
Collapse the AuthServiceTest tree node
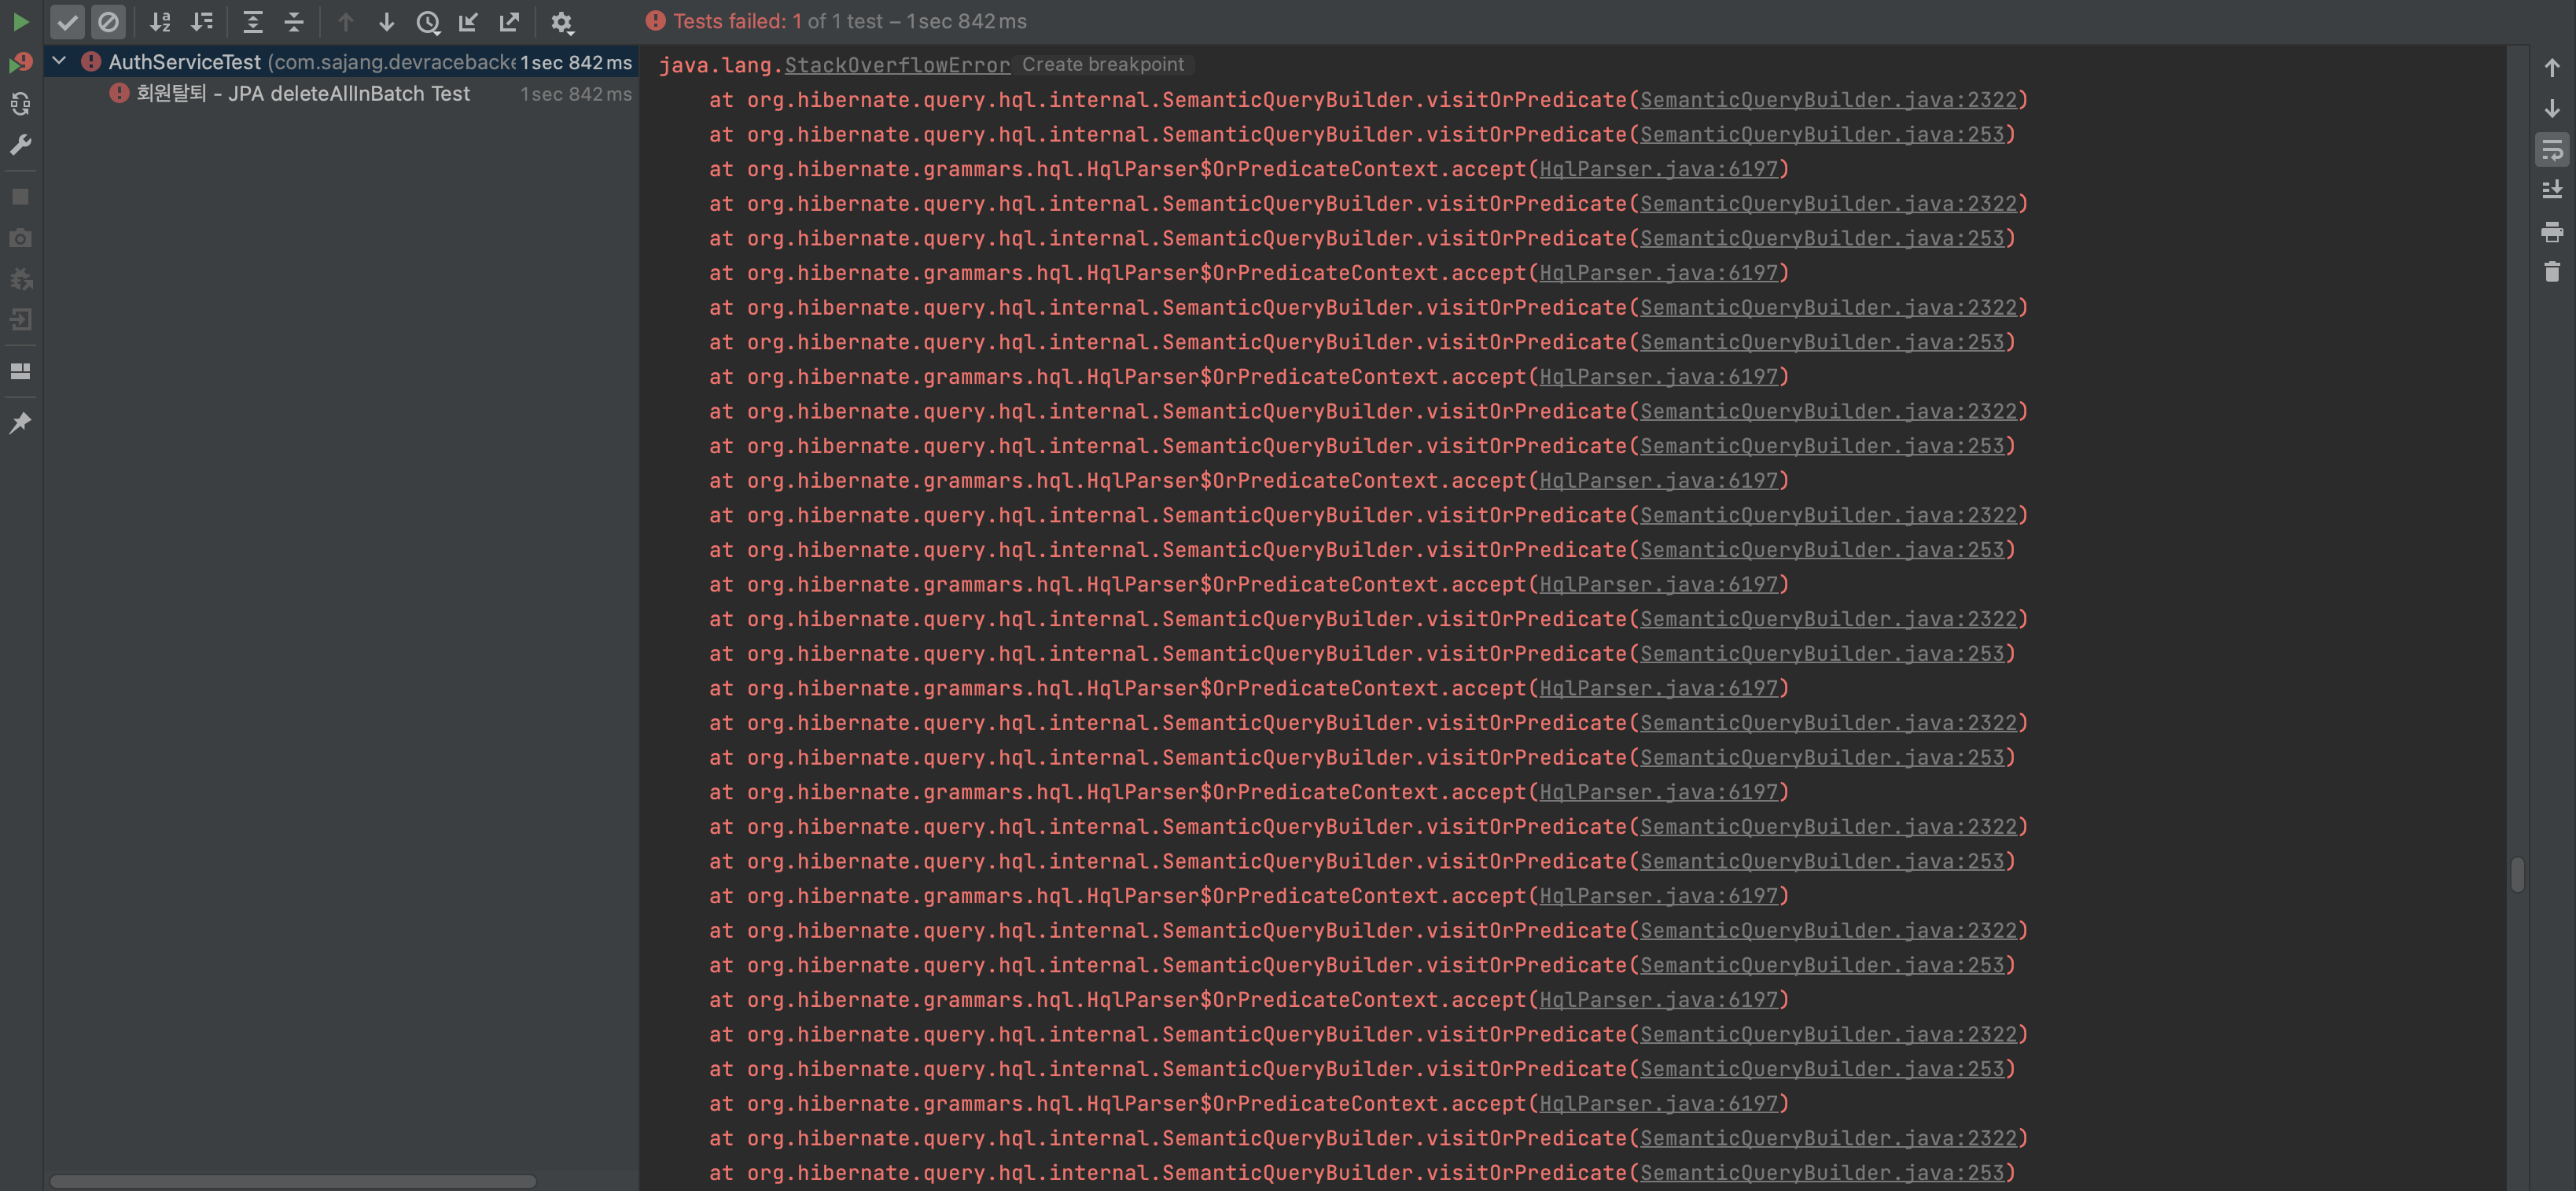(x=59, y=61)
